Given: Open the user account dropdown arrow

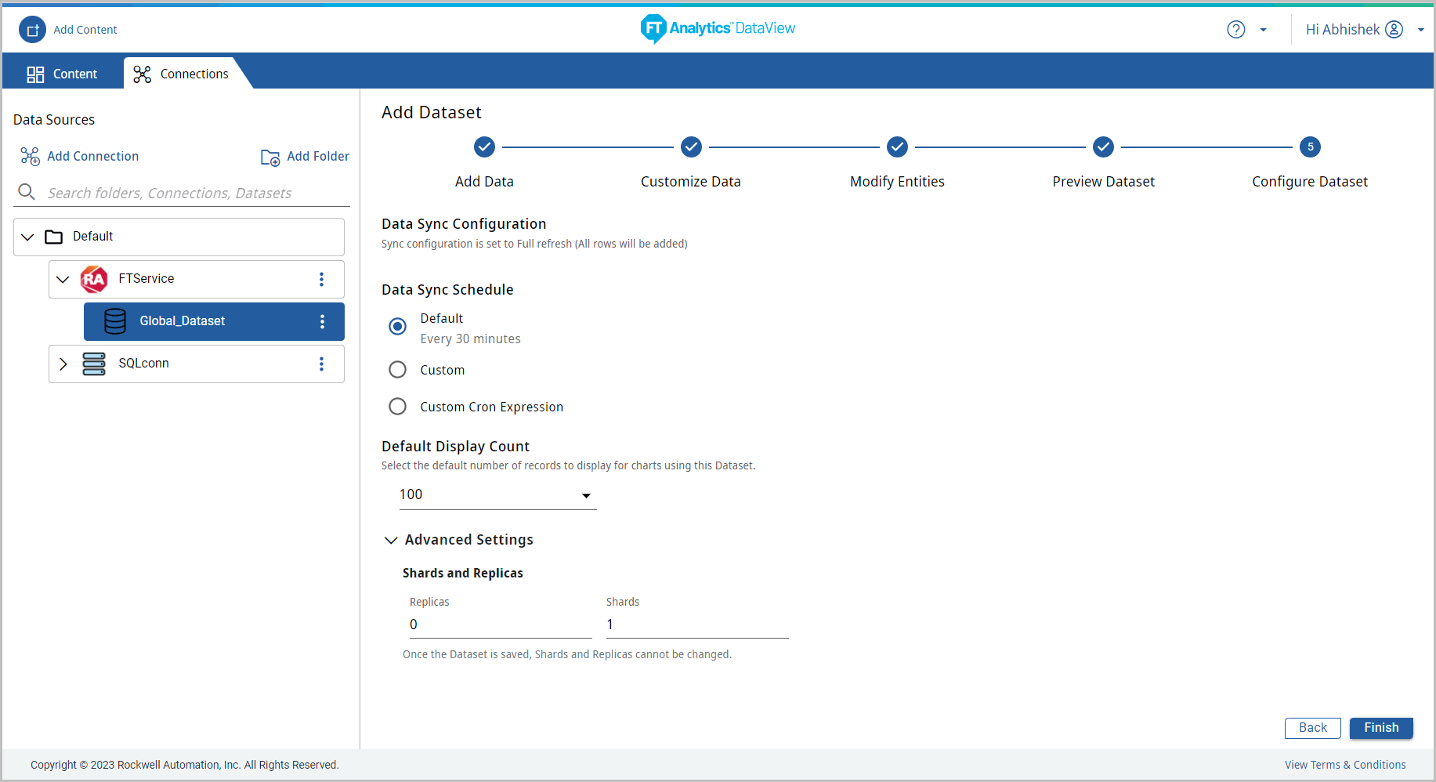Looking at the screenshot, I should (1420, 30).
